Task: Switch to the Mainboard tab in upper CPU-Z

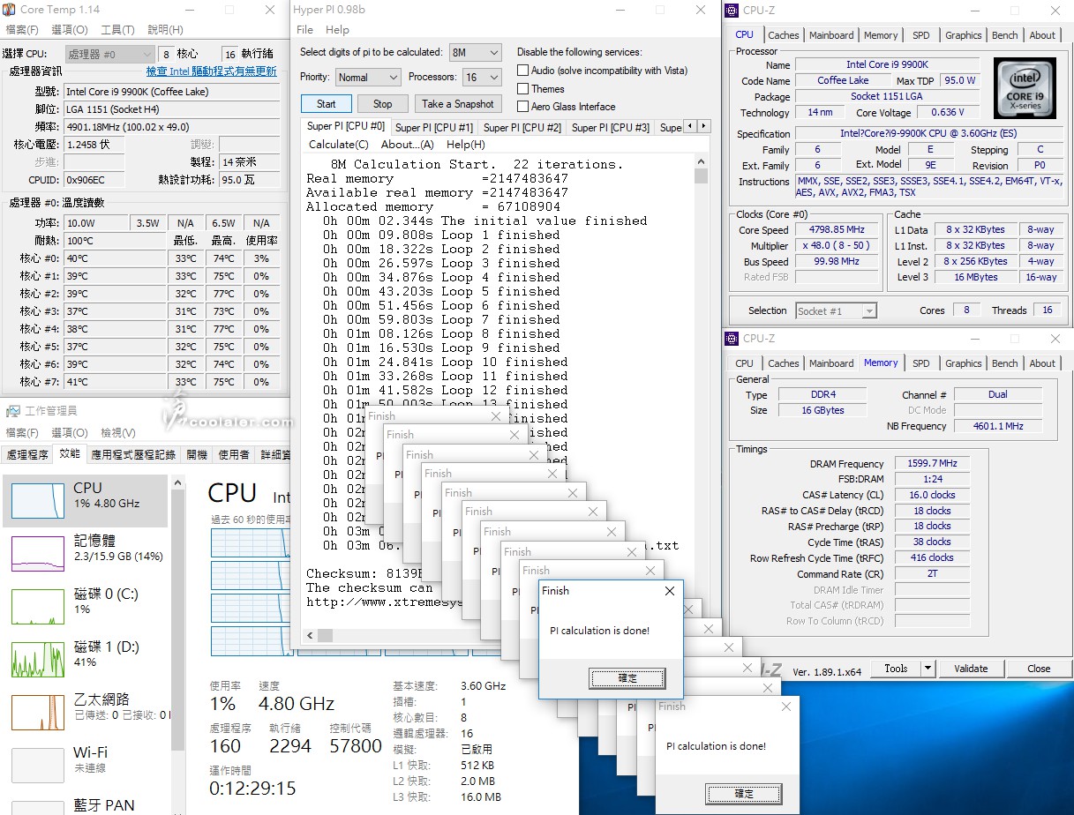Action: [831, 35]
